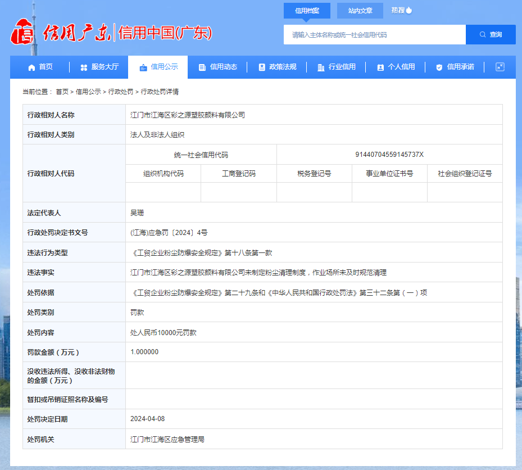Click the 法定代表人 label cell
The height and width of the screenshot is (470, 522).
click(x=74, y=213)
